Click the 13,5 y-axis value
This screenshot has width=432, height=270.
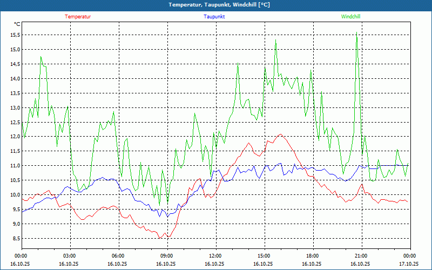[16, 93]
